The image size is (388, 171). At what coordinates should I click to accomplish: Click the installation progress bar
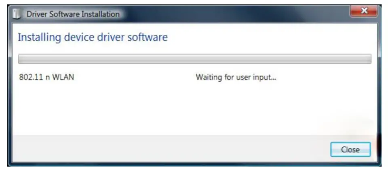(x=194, y=59)
